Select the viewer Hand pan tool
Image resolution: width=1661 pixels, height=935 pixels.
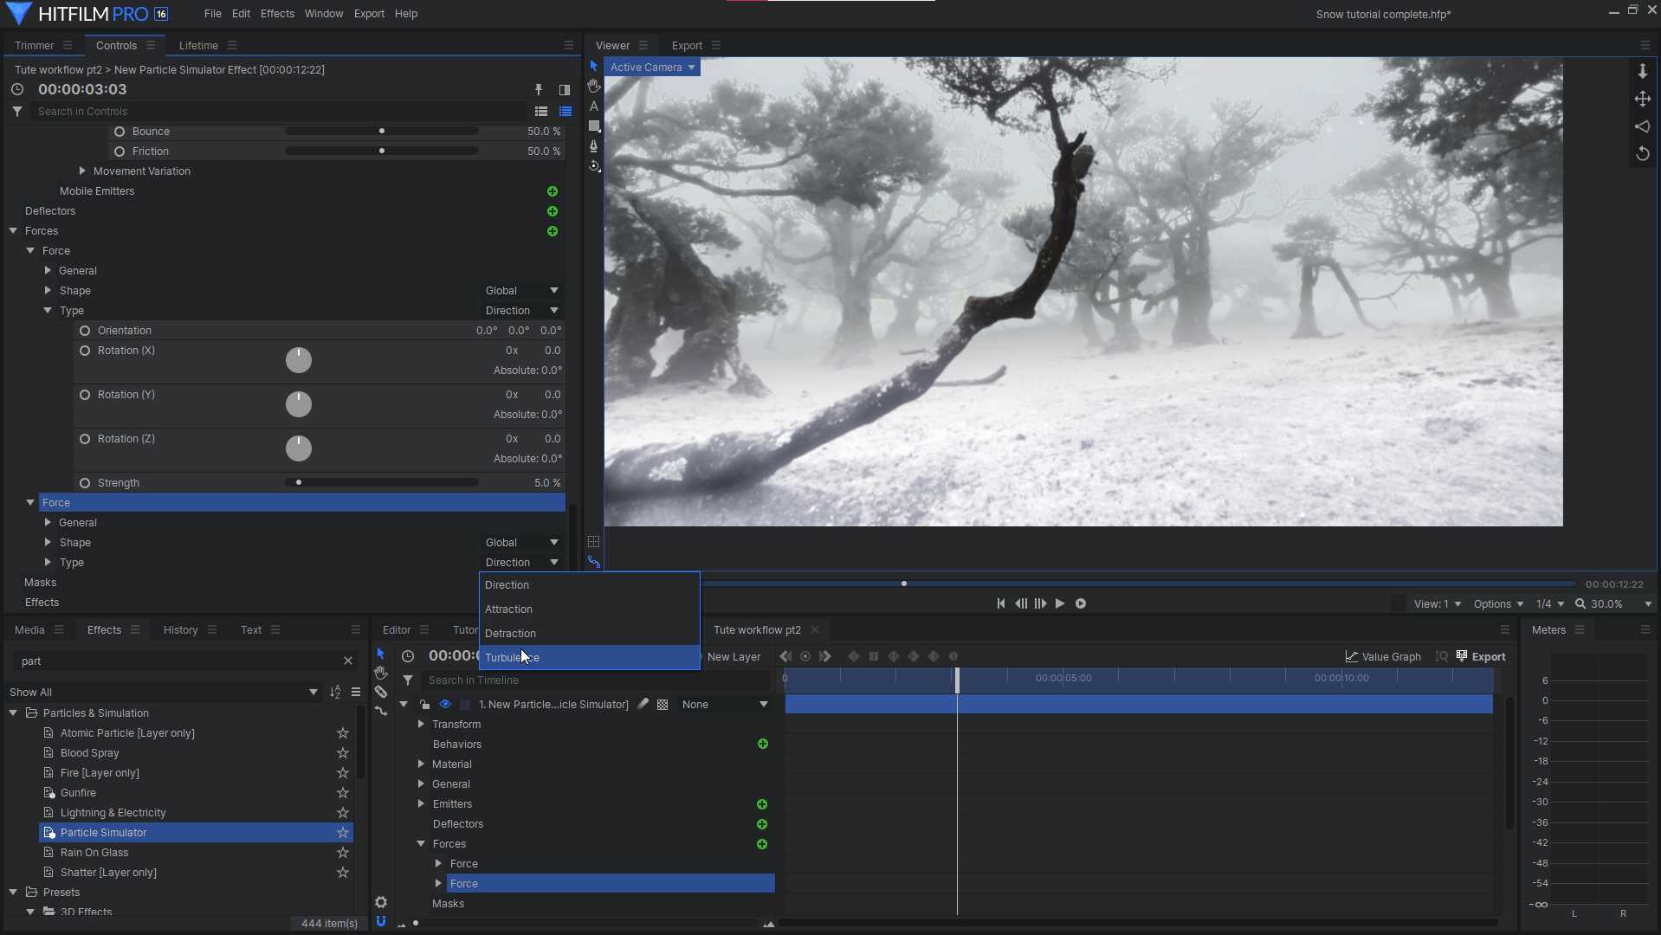point(593,86)
